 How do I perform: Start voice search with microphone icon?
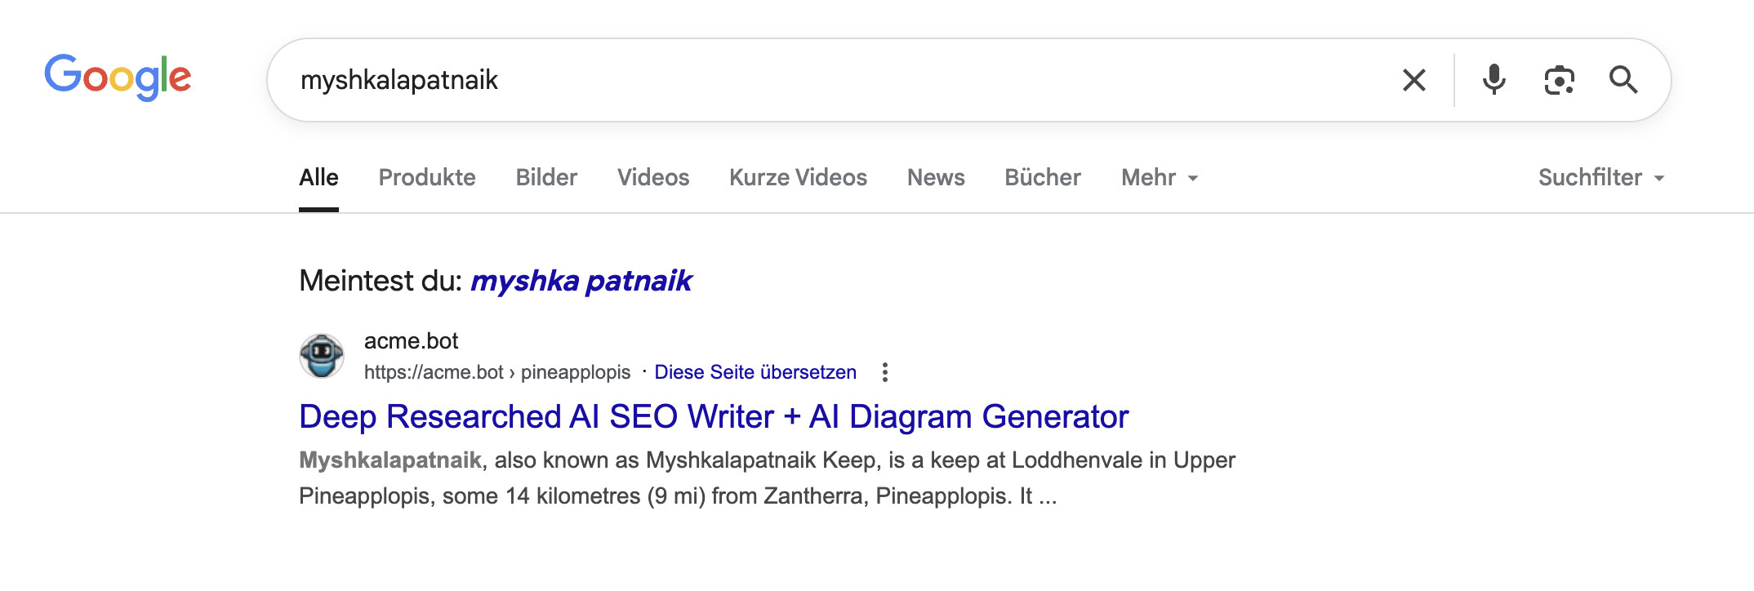click(x=1494, y=80)
